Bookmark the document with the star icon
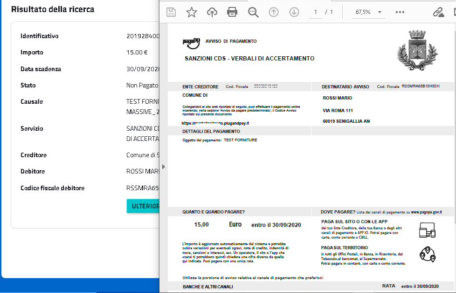The height and width of the screenshot is (293, 456). pyautogui.click(x=192, y=12)
